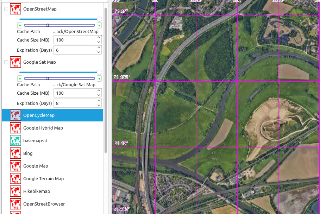Click the OpenStreetMap TMS icon
This screenshot has height=214, width=320.
15,9
